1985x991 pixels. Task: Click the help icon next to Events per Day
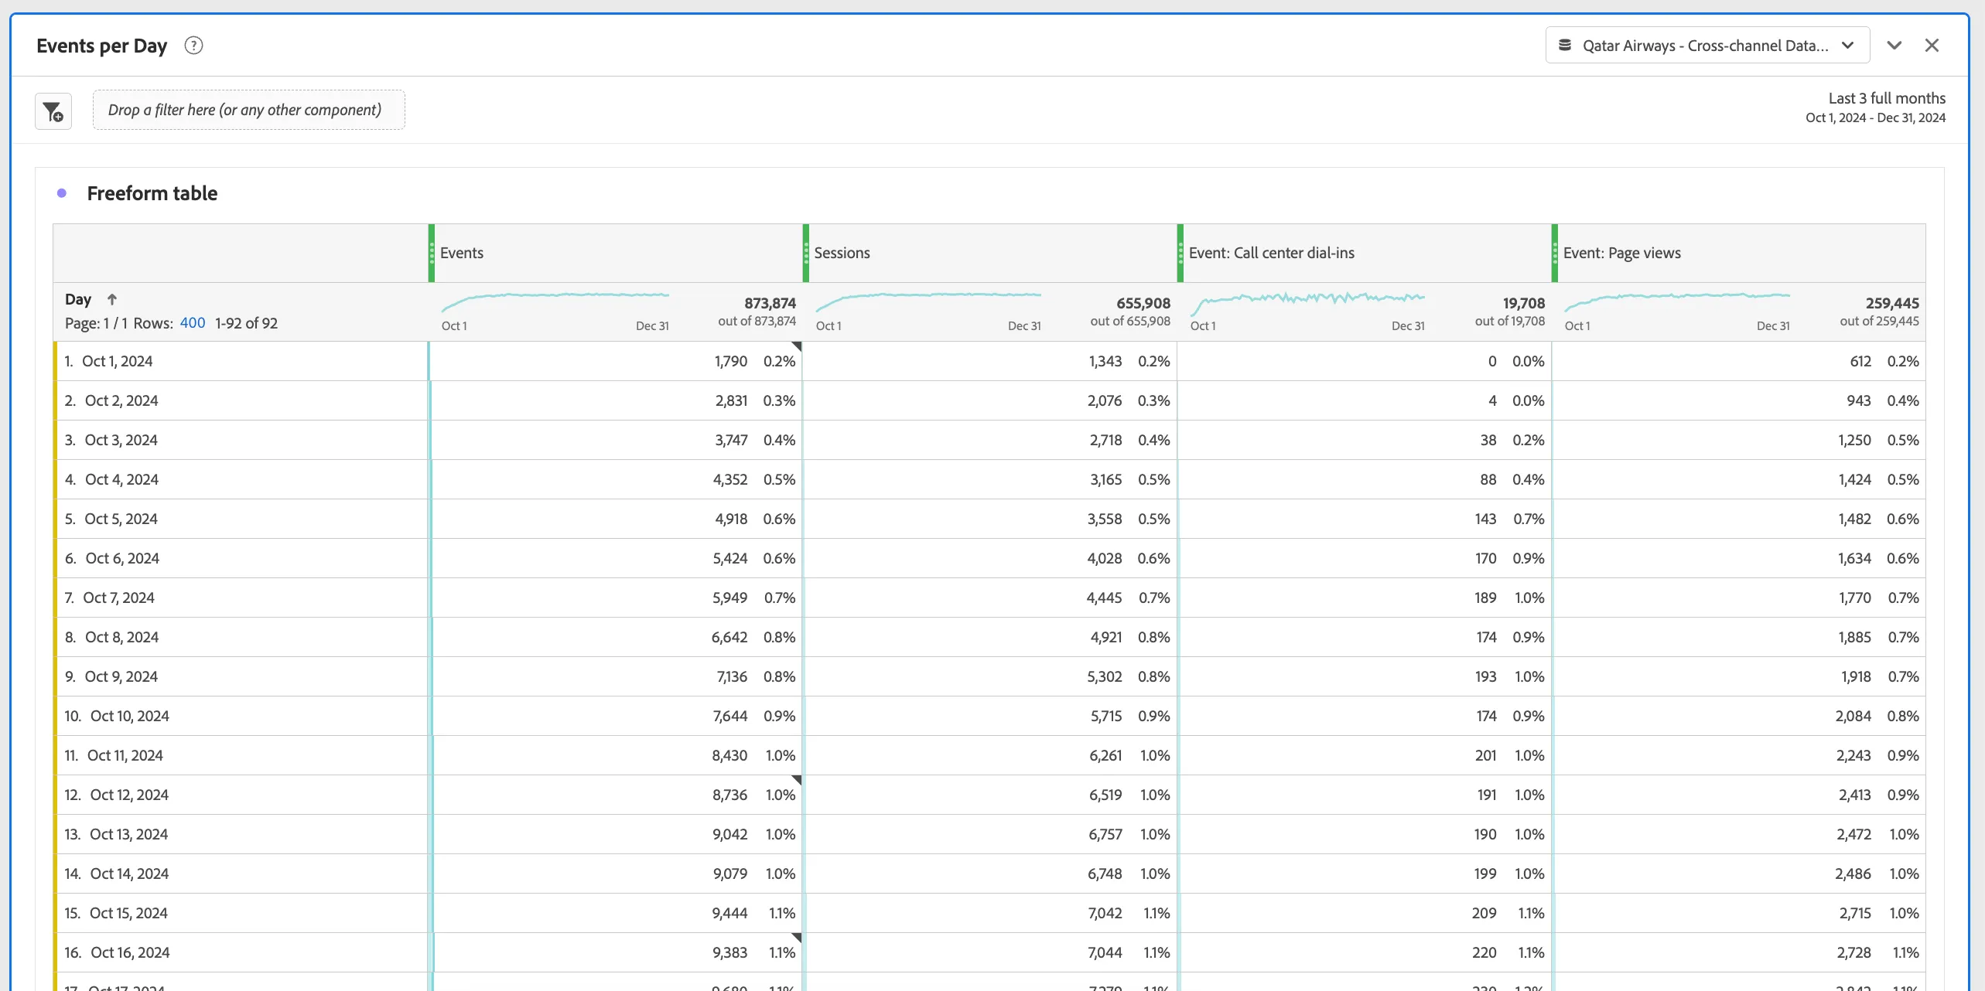[193, 46]
